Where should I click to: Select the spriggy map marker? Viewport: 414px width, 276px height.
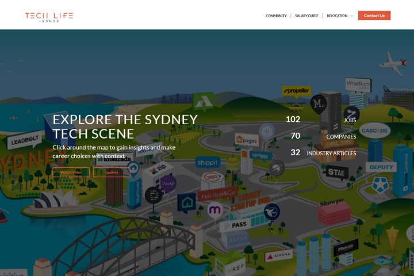coord(260,156)
